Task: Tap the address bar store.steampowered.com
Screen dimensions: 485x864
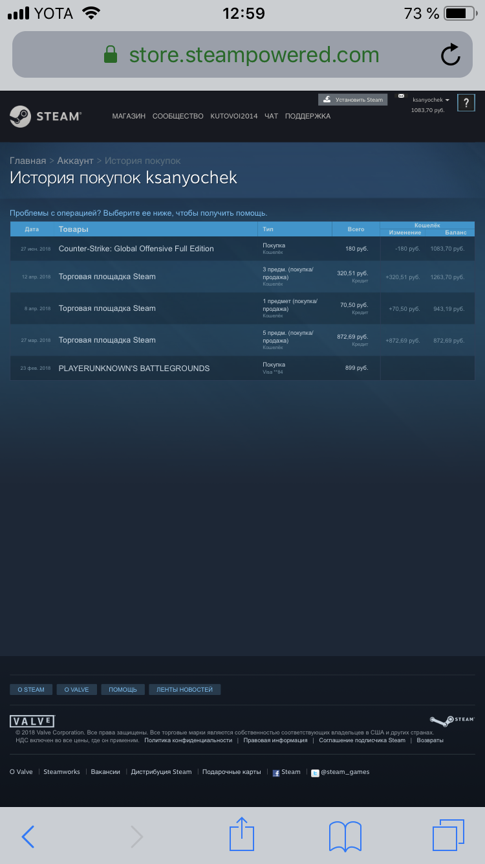Action: click(242, 54)
